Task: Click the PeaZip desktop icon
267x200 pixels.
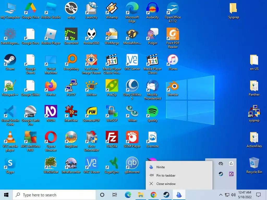Action: tap(112, 88)
